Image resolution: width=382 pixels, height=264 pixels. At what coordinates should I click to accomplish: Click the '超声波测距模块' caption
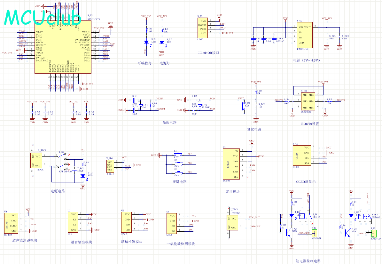point(25,240)
